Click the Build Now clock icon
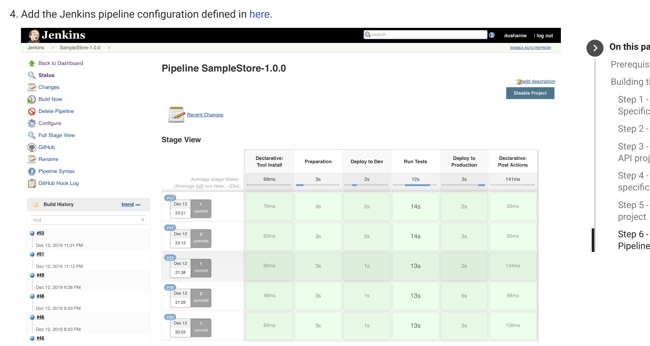 tap(32, 99)
